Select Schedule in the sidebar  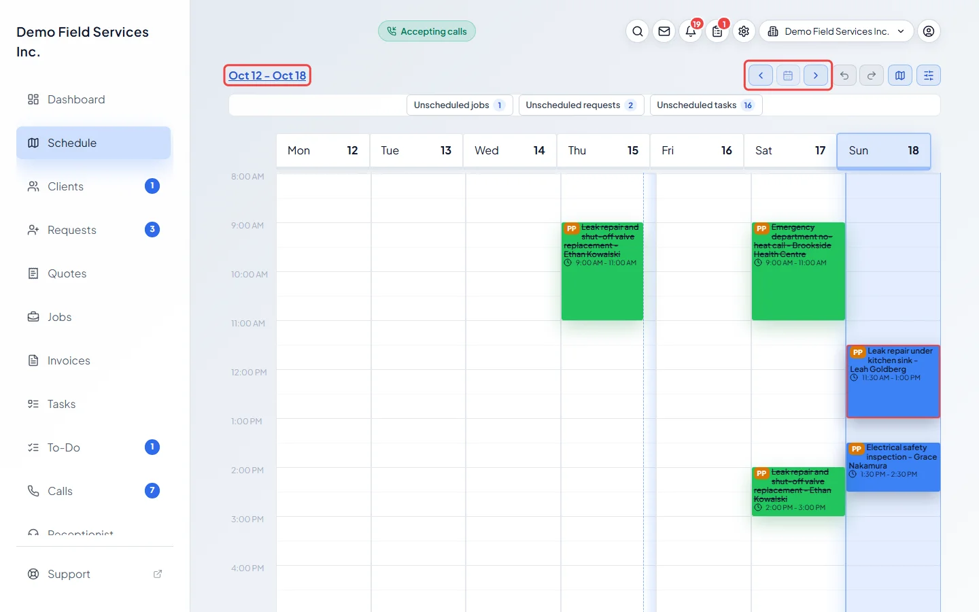click(94, 143)
